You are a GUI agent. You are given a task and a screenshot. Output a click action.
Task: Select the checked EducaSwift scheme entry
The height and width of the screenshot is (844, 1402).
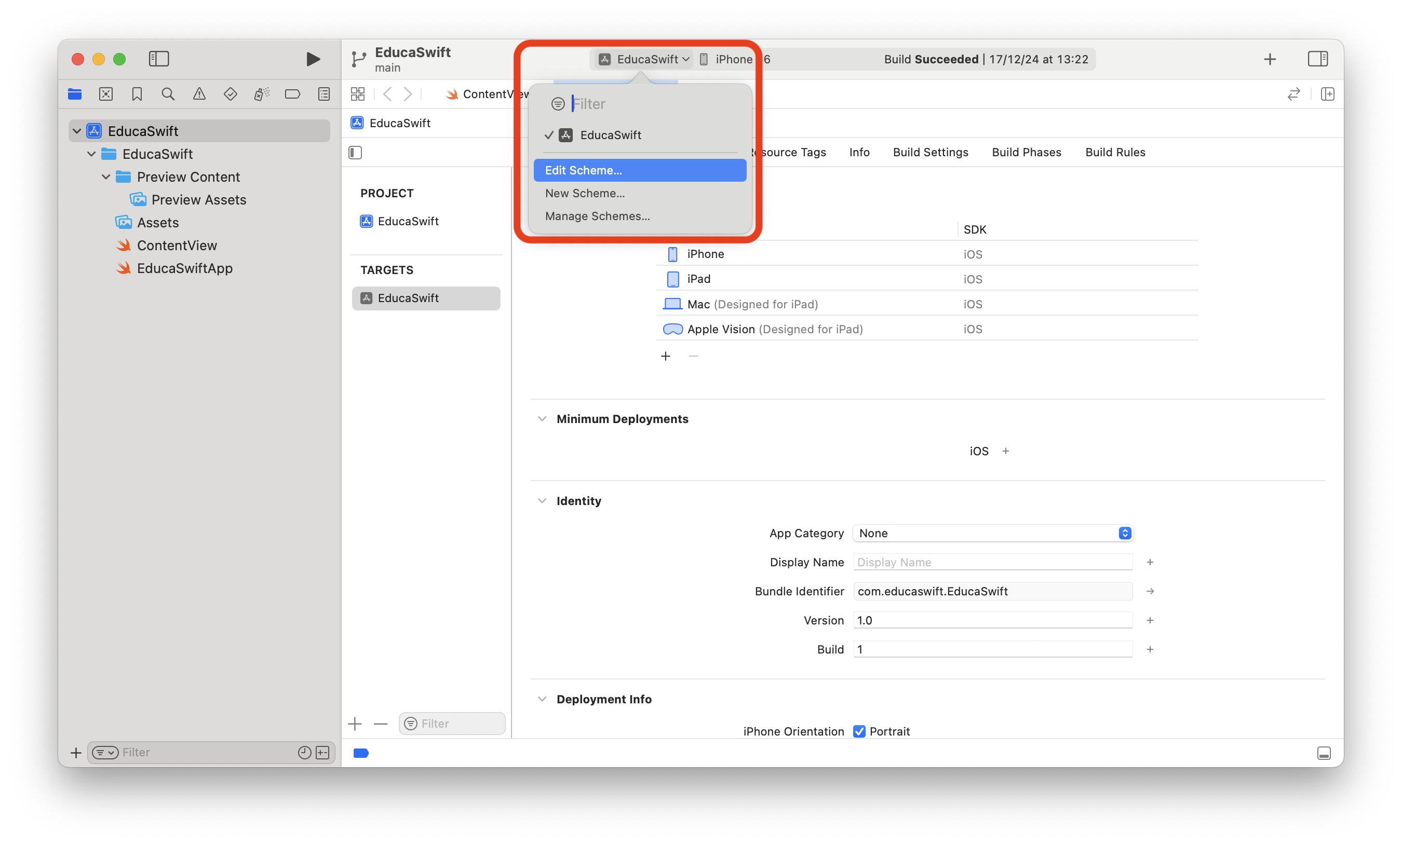coord(639,135)
